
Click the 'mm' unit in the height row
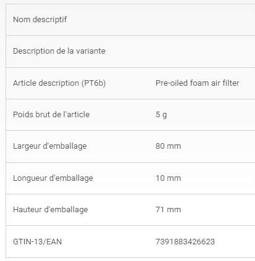[x=174, y=210]
